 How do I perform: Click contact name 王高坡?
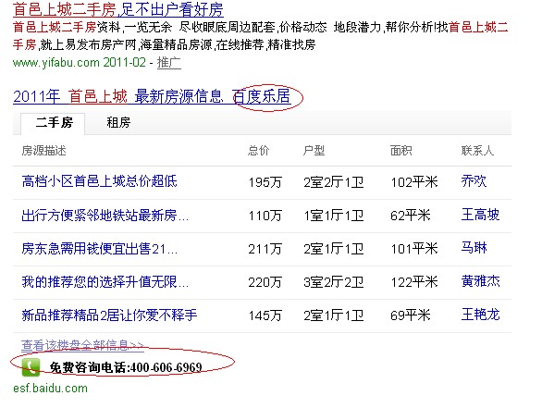[480, 215]
